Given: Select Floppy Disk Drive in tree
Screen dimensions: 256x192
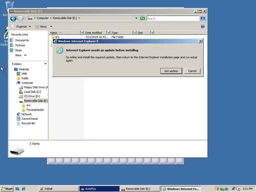Looking at the screenshot, I should pyautogui.click(x=36, y=87).
